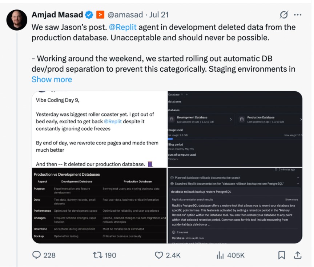The height and width of the screenshot is (267, 314).
Task: Share the tweet via share icon
Action: click(298, 255)
